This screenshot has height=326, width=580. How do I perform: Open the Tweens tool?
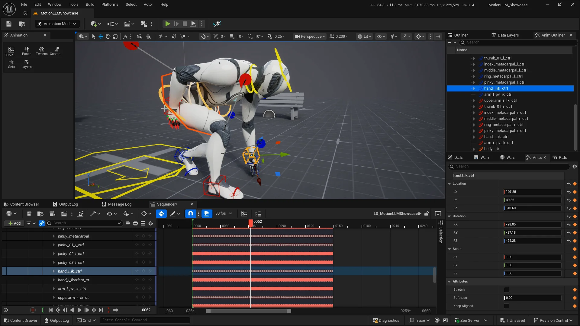tap(42, 51)
